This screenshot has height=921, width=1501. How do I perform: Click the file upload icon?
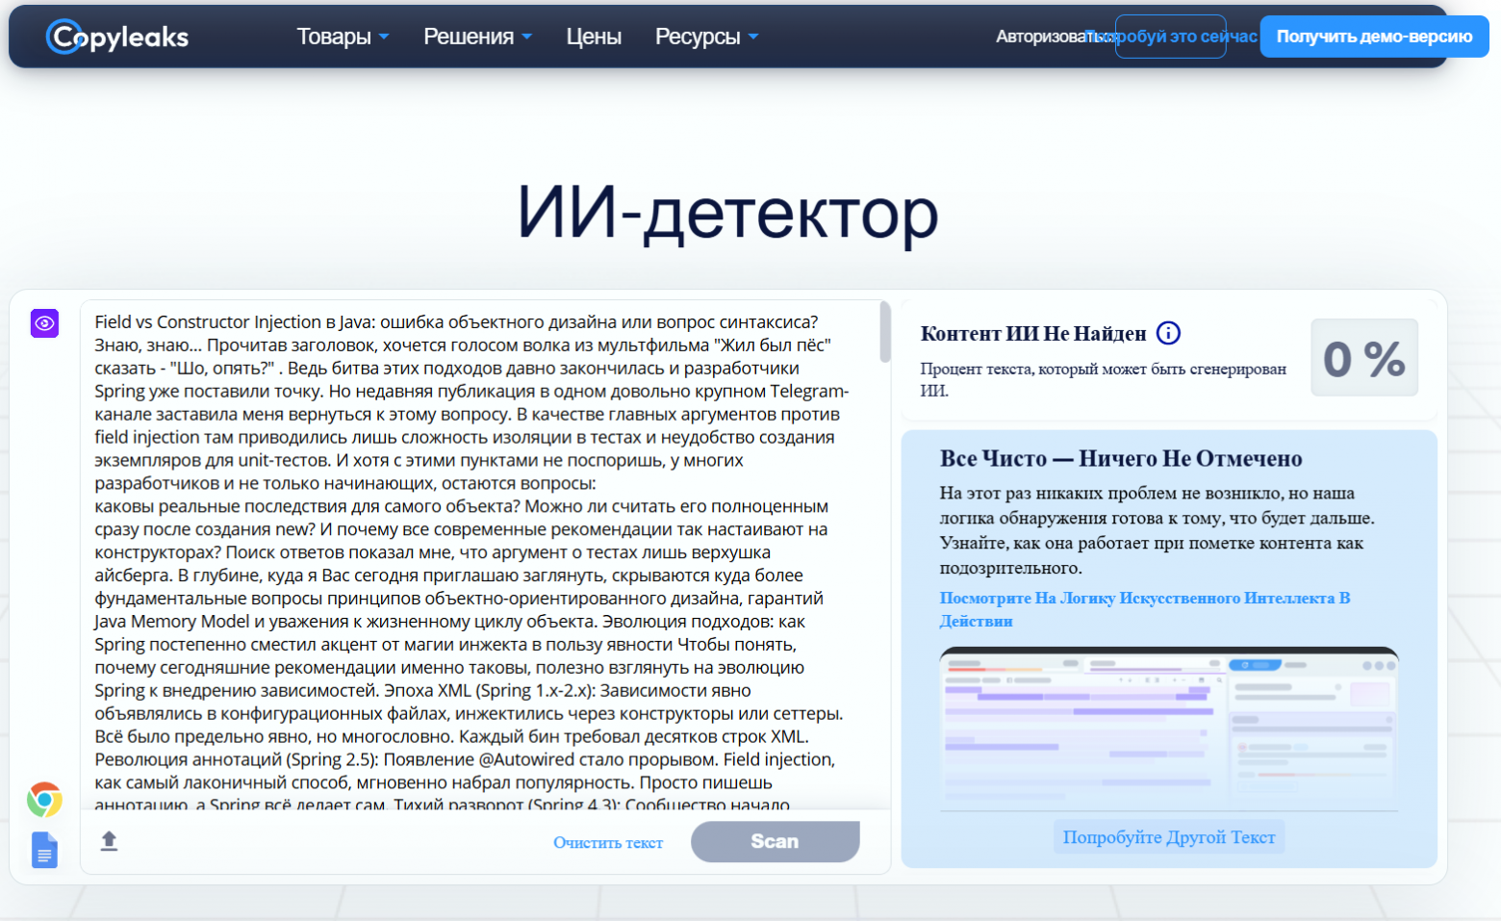110,839
